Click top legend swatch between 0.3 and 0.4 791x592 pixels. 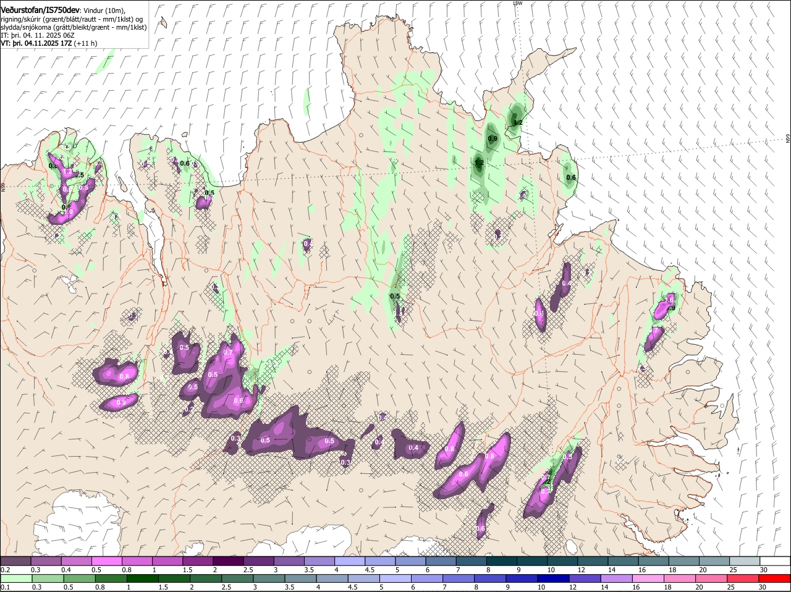click(46, 560)
